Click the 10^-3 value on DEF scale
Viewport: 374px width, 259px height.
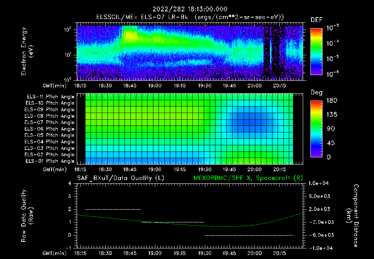coord(333,28)
